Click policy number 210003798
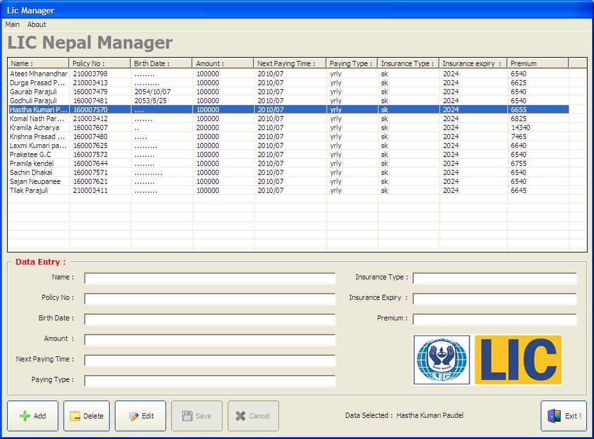Viewport: 594px width, 439px height. tap(90, 74)
